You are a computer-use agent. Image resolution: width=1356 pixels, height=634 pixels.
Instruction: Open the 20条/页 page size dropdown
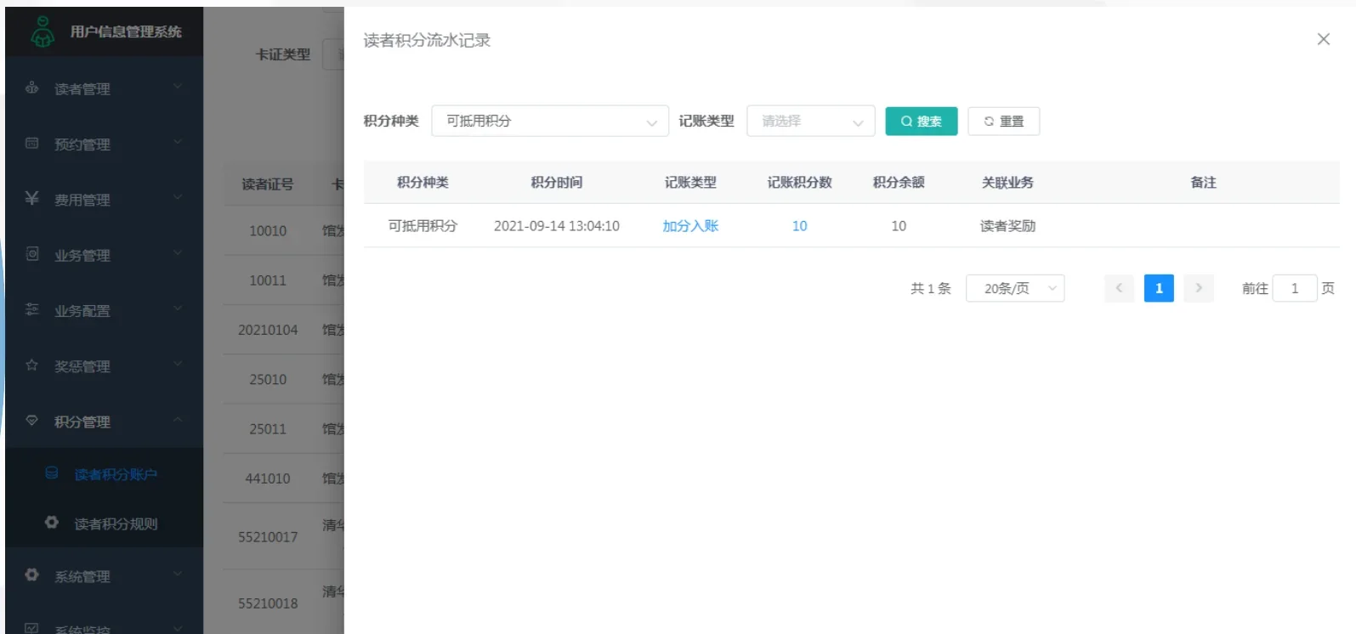(x=1015, y=288)
